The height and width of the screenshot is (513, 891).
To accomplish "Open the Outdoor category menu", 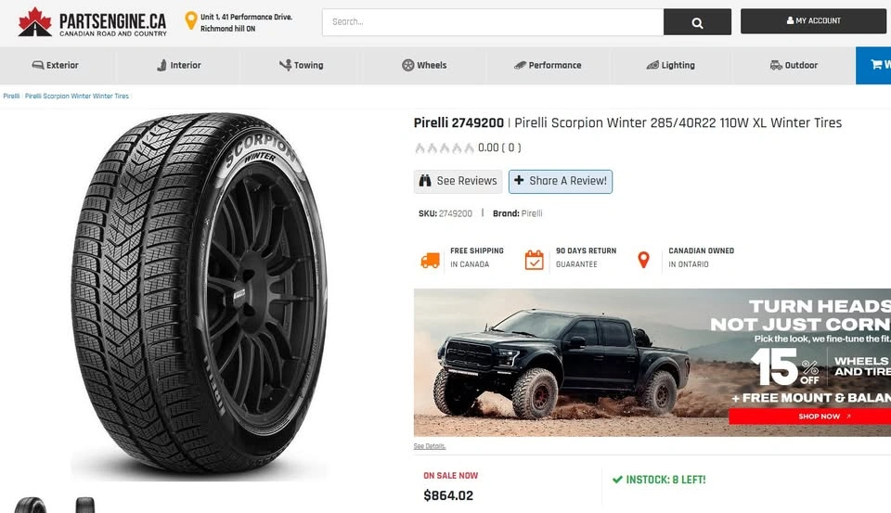I will [x=794, y=65].
